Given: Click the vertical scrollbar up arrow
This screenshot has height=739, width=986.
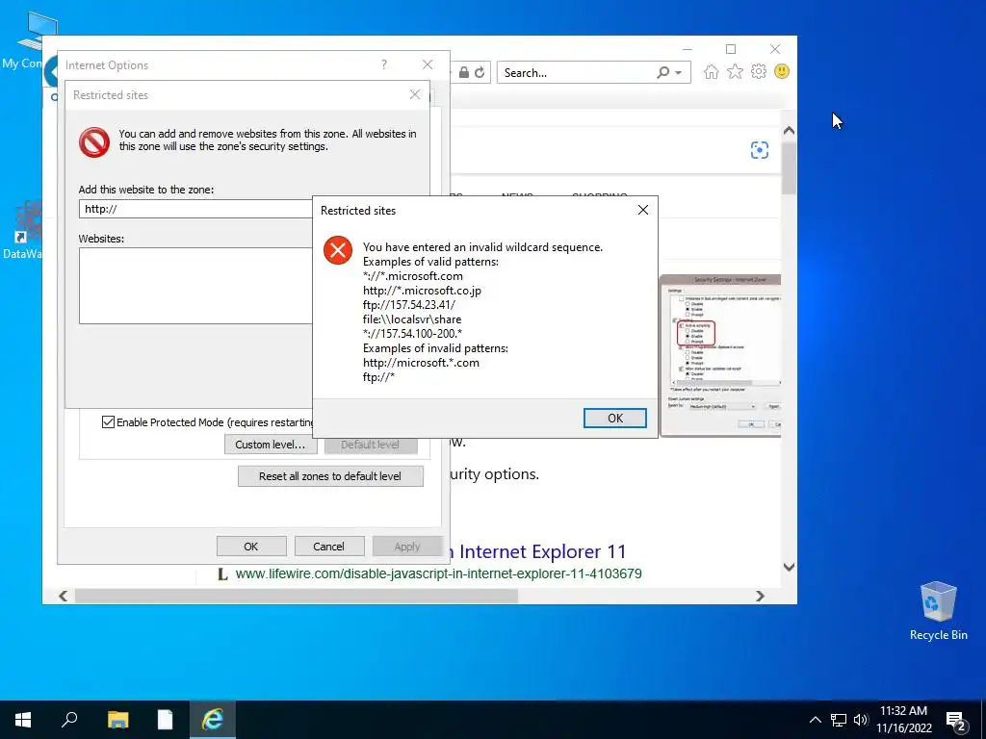Looking at the screenshot, I should click(790, 131).
